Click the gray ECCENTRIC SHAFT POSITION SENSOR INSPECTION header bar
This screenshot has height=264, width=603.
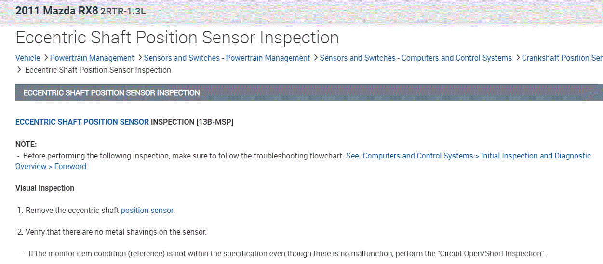tap(308, 92)
